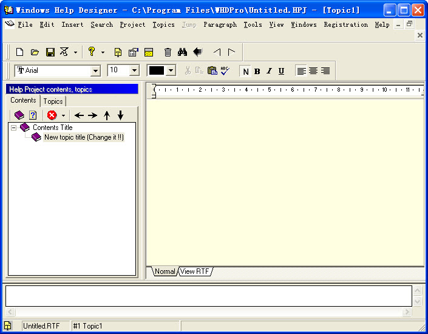This screenshot has width=428, height=334.
Task: Click Untitled.RTF in status bar
Action: click(x=41, y=326)
